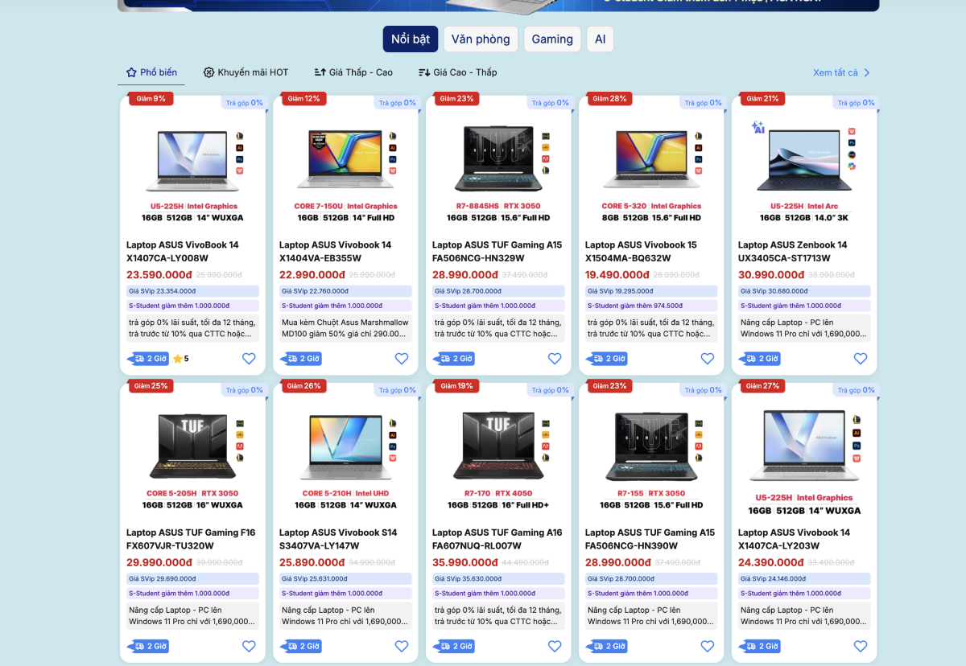Click heart icon on Vivobook 14 X1404VA-EB355W

coord(402,359)
